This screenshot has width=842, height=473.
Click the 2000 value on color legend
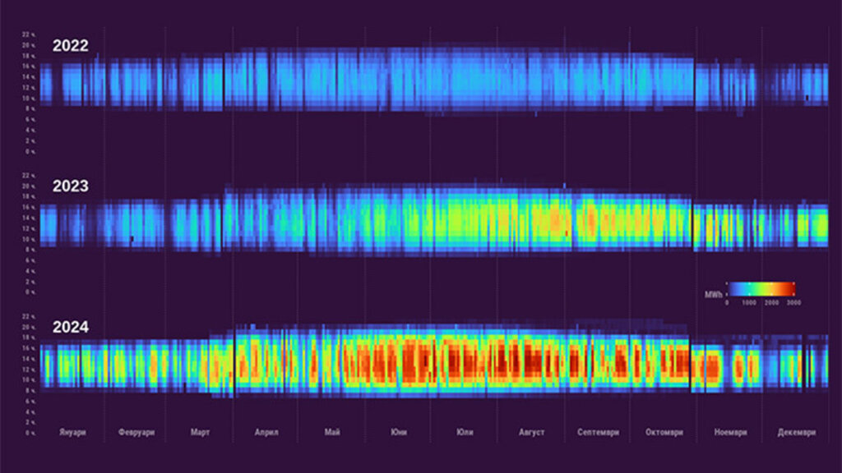click(771, 303)
